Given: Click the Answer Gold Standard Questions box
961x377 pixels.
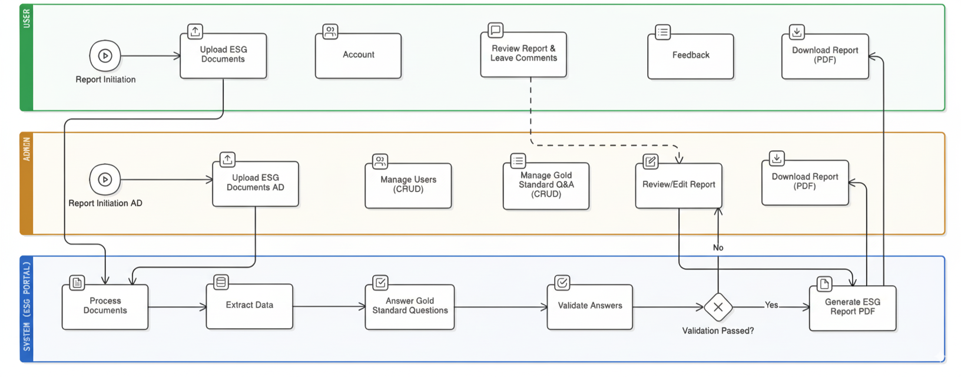Looking at the screenshot, I should click(409, 306).
